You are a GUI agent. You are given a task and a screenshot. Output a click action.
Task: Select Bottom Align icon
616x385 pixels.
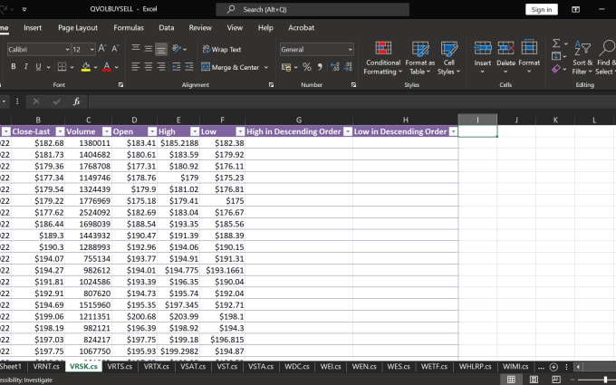pyautogui.click(x=160, y=49)
